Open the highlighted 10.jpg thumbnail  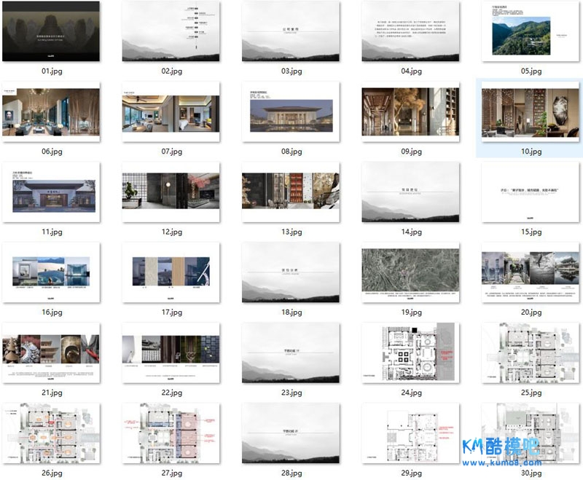click(530, 111)
